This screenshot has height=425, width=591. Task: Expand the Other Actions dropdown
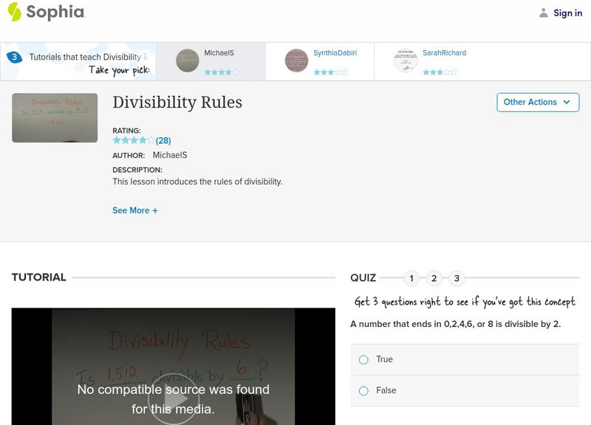pyautogui.click(x=538, y=103)
